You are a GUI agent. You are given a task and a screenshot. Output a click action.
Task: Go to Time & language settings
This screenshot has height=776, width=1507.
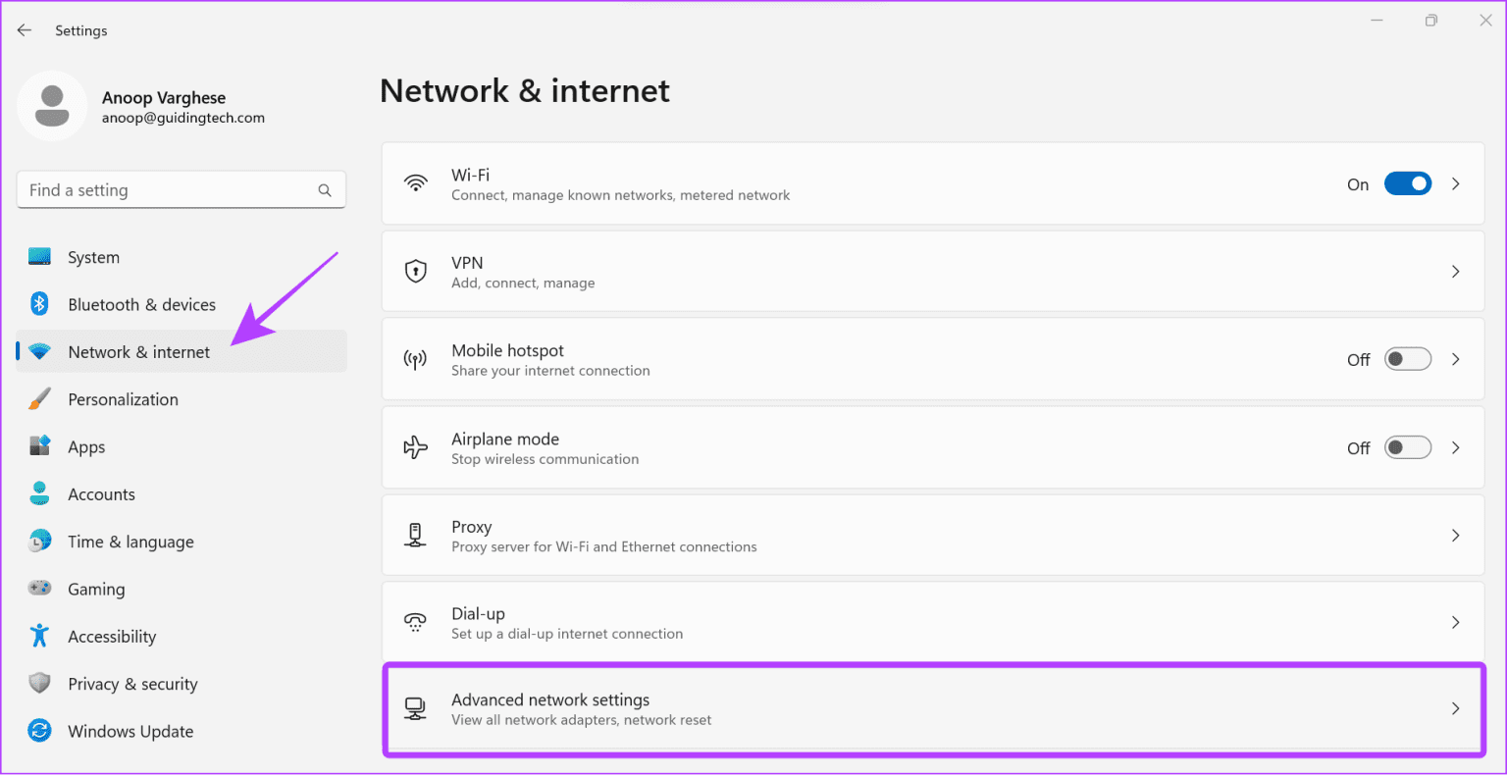tap(130, 542)
